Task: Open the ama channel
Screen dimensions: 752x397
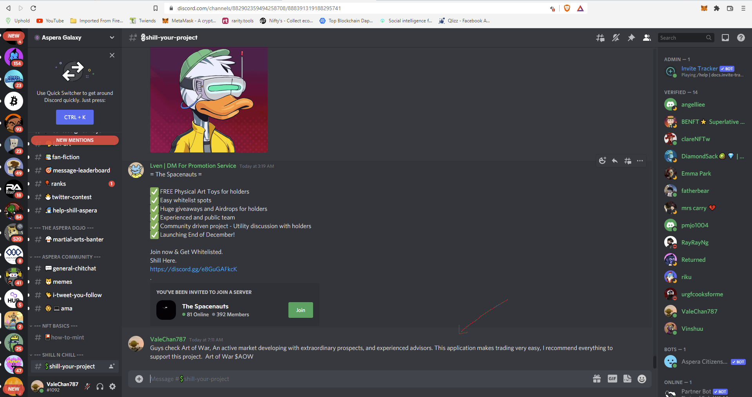Action: tap(75, 308)
